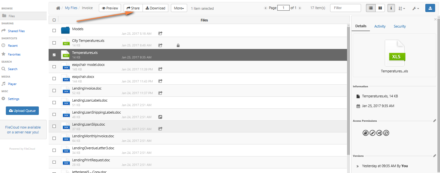Go to the home folder icon in breadcrumb
Image resolution: width=440 pixels, height=173 pixels.
(58, 8)
